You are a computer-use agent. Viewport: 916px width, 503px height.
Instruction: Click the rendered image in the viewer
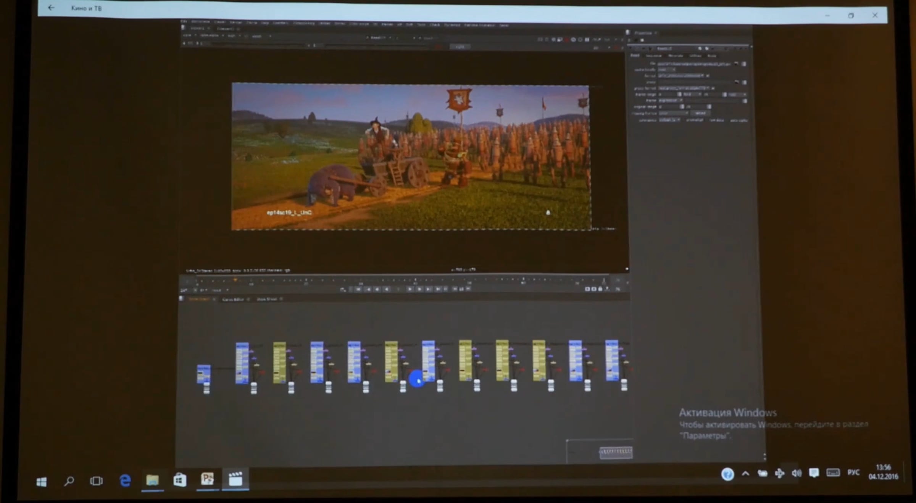(411, 156)
